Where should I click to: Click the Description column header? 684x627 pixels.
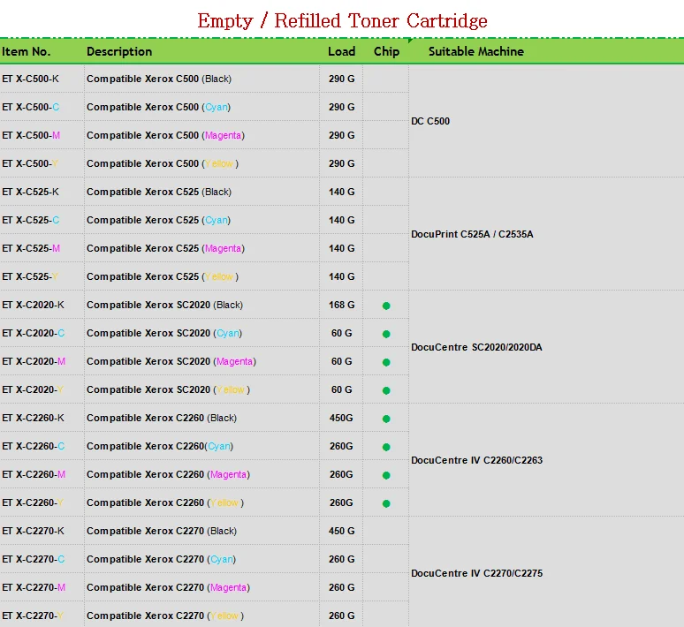pyautogui.click(x=119, y=51)
